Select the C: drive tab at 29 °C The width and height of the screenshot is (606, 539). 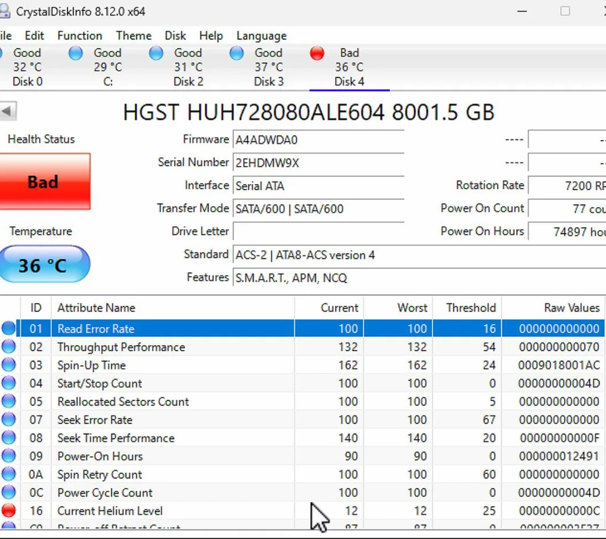click(107, 67)
